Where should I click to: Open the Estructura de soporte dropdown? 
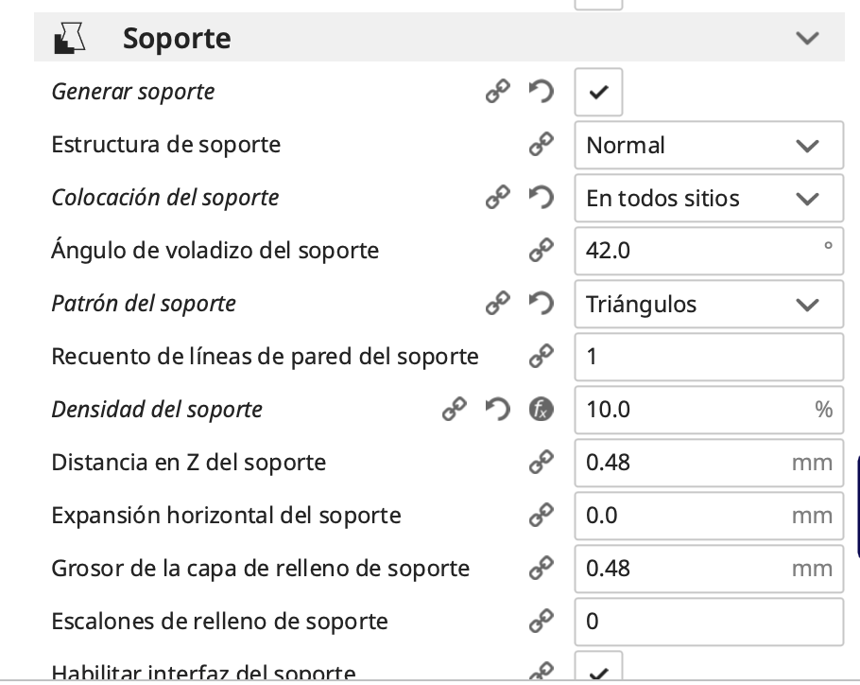[709, 145]
